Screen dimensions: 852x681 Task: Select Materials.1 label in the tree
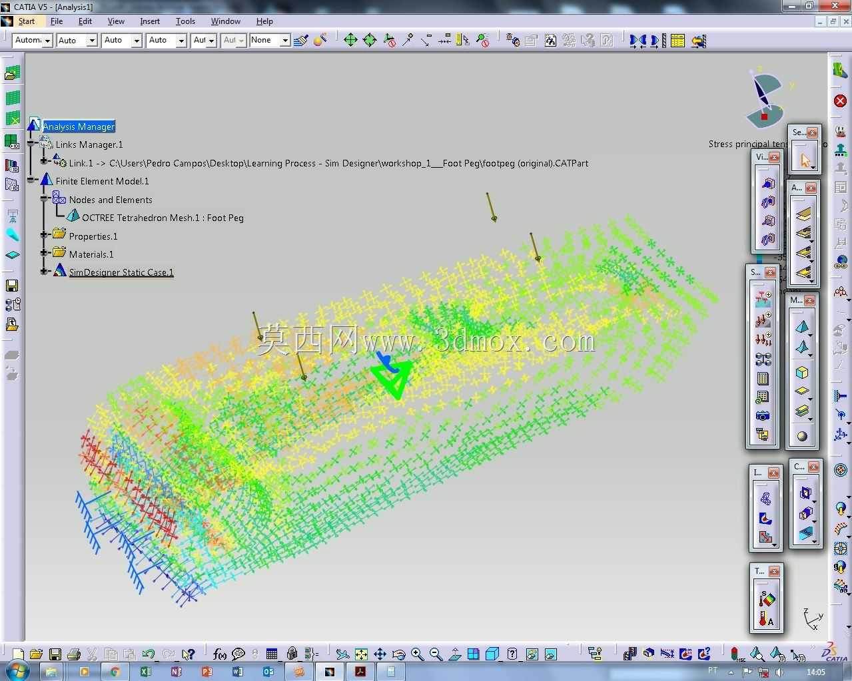pyautogui.click(x=91, y=254)
